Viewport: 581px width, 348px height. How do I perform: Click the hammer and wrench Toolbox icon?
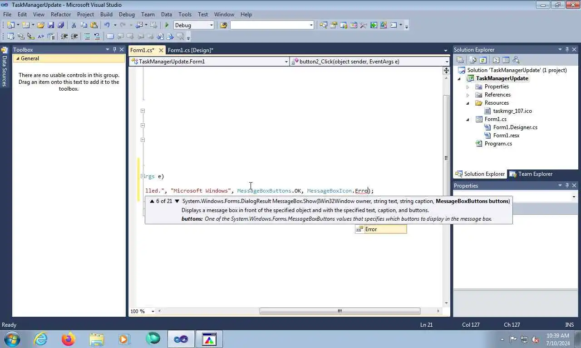[x=363, y=25]
